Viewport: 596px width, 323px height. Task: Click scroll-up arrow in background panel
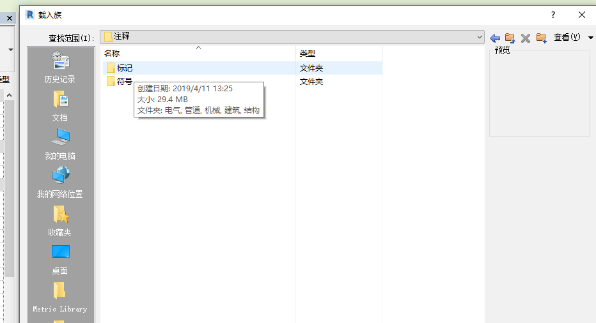[x=10, y=95]
